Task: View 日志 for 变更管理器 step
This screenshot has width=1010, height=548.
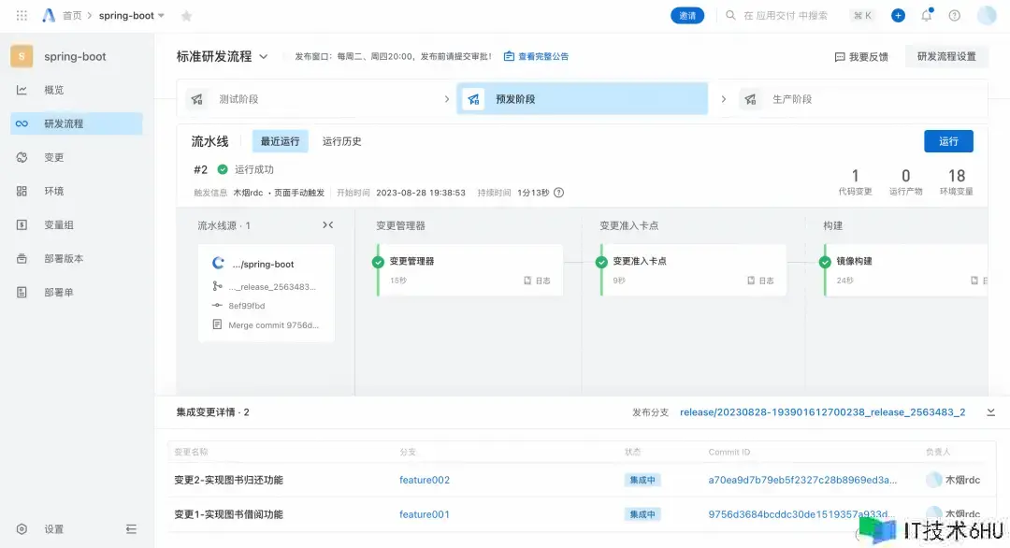Action: click(x=537, y=281)
